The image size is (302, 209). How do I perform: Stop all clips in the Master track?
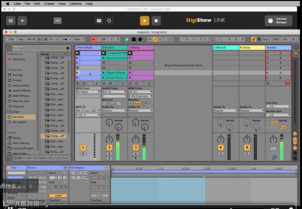pyautogui.click(x=268, y=84)
